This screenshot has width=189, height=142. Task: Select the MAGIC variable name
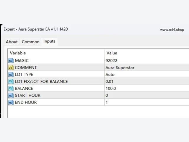click(x=22, y=61)
